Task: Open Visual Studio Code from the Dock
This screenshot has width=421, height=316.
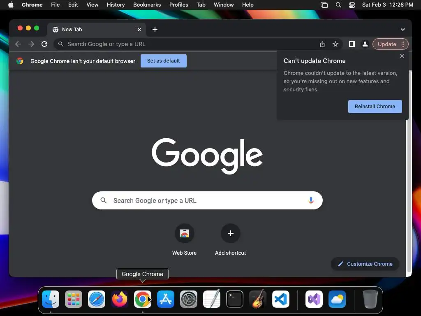Action: (x=281, y=299)
